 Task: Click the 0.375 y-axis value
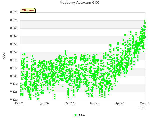14,12
